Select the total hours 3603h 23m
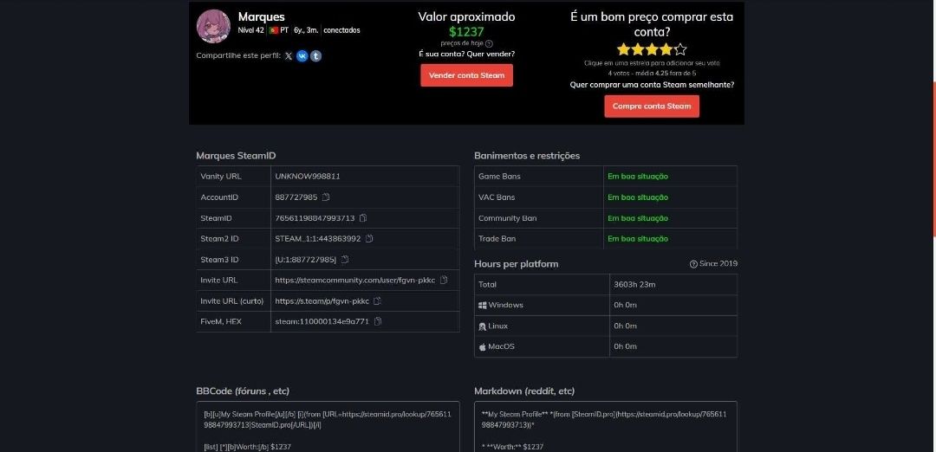936x452 pixels. [x=634, y=284]
